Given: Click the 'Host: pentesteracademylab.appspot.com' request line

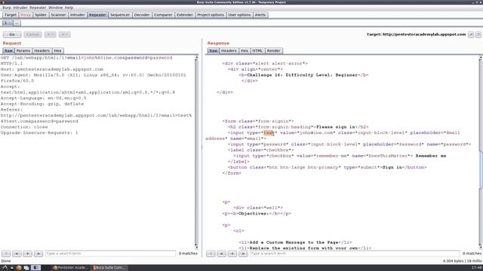Looking at the screenshot, I should click(52, 69).
